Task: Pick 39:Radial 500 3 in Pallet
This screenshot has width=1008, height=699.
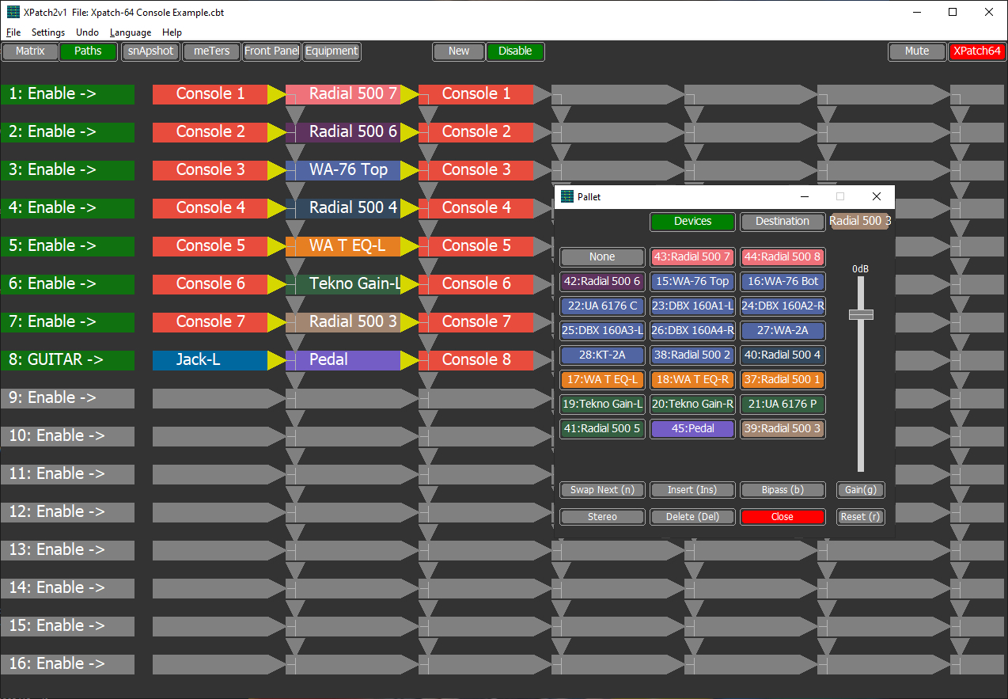Action: pos(783,429)
